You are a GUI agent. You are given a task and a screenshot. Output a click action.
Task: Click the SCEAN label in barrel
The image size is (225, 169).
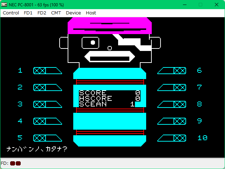pyautogui.click(x=93, y=104)
